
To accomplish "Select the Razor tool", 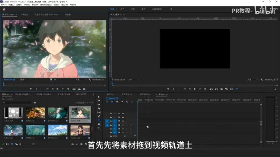I will point(99,108).
